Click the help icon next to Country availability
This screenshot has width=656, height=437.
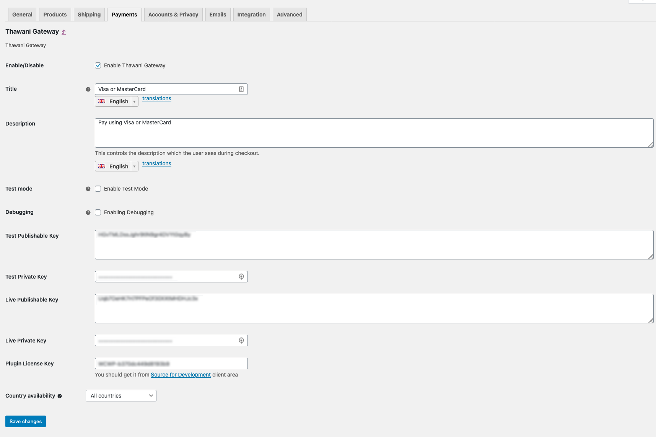pos(60,396)
